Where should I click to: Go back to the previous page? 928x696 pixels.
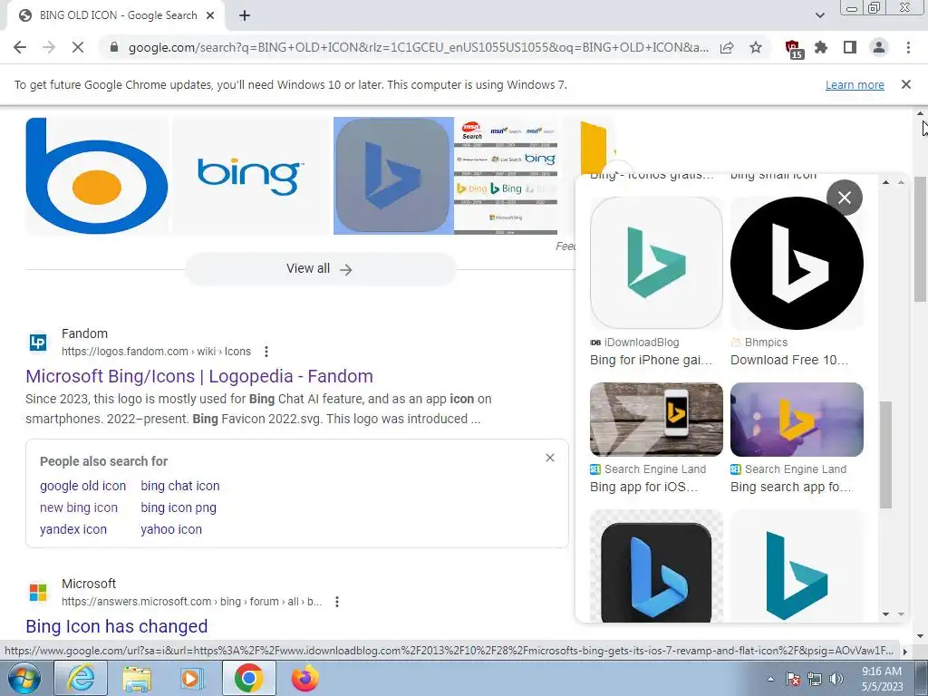tap(20, 47)
